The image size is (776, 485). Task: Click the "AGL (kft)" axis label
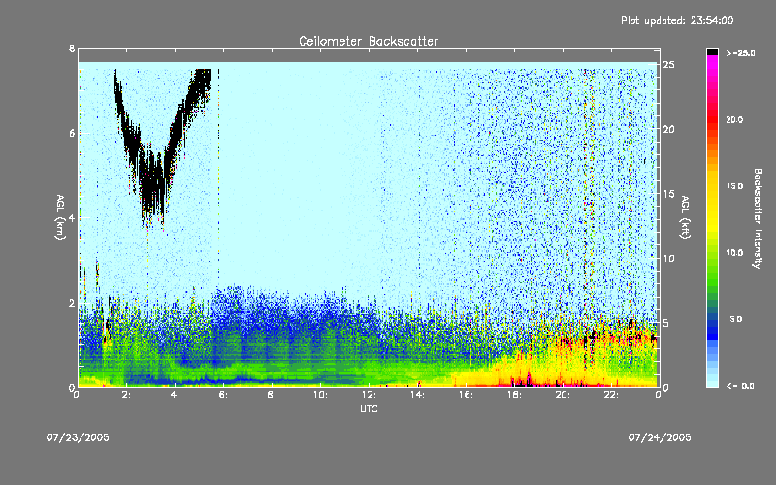685,217
